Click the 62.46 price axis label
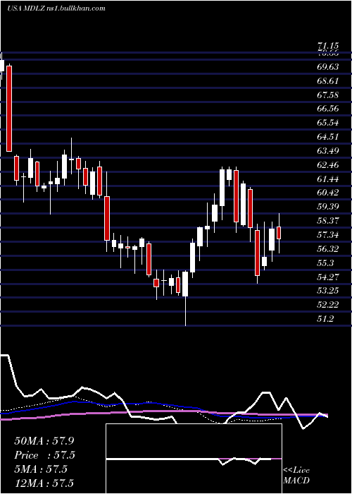Viewport: 352px width, 494px height. coord(328,164)
